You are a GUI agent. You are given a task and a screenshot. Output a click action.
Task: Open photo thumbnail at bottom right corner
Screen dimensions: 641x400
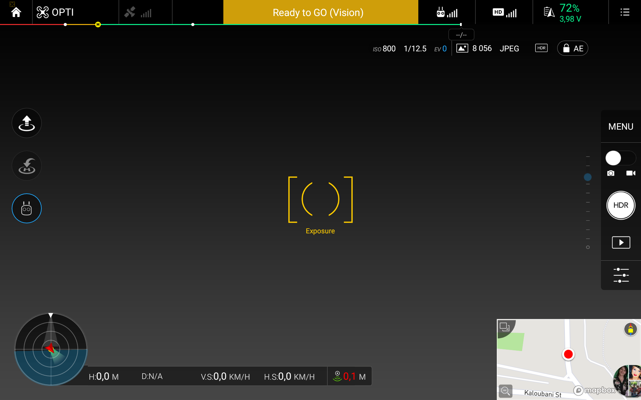627,381
